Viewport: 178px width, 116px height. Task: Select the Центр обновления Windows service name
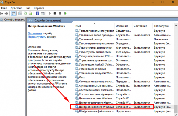pos(97,107)
